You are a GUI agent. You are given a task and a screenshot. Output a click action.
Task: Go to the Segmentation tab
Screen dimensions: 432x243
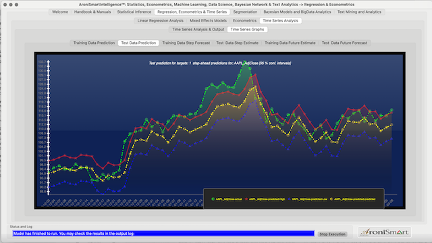(x=245, y=12)
